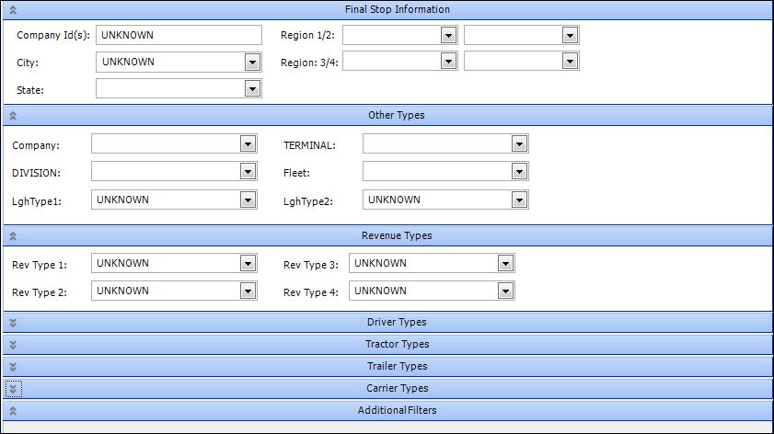
Task: Open the City dropdown
Action: pyautogui.click(x=252, y=63)
